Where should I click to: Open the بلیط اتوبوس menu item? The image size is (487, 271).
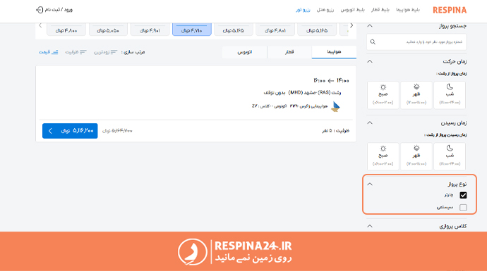[352, 10]
